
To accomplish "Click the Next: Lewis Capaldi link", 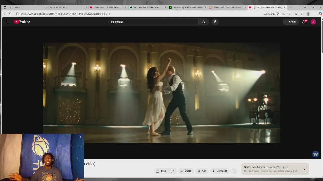I will [266, 167].
